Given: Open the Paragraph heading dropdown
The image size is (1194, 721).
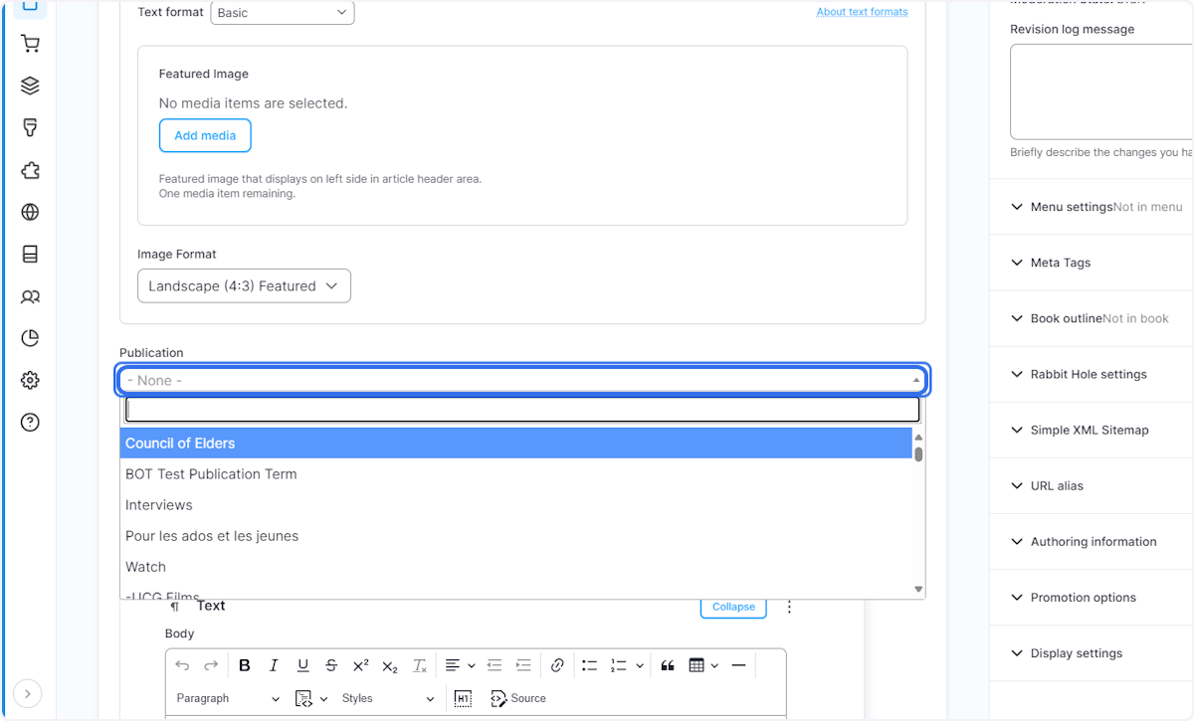Looking at the screenshot, I should [228, 698].
